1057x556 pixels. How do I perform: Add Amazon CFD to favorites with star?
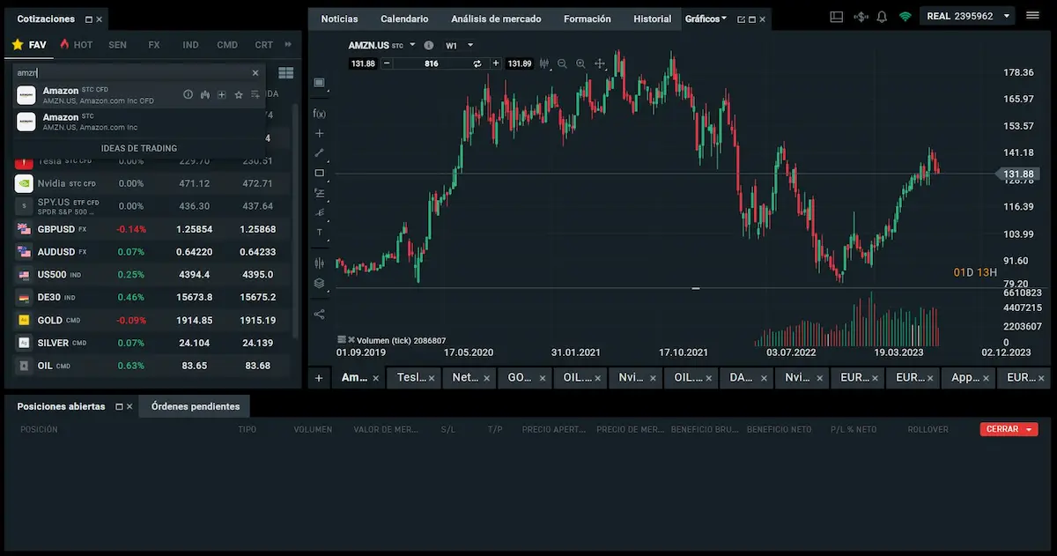coord(238,94)
